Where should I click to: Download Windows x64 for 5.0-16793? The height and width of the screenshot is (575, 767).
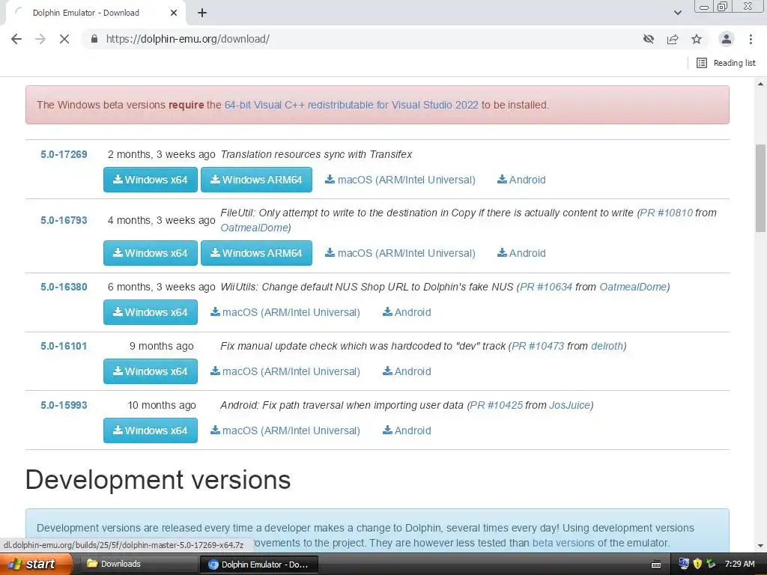pos(150,253)
